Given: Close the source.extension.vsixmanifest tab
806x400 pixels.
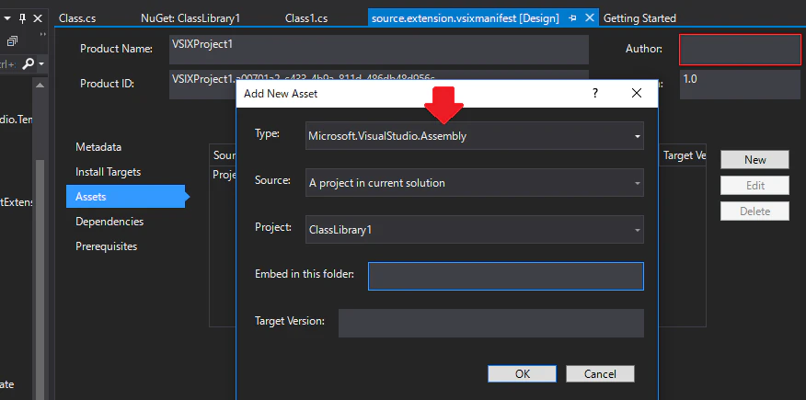Looking at the screenshot, I should pos(590,18).
